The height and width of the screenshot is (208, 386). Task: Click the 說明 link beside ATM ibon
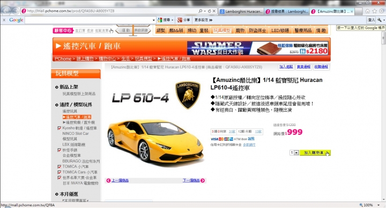click(x=251, y=139)
